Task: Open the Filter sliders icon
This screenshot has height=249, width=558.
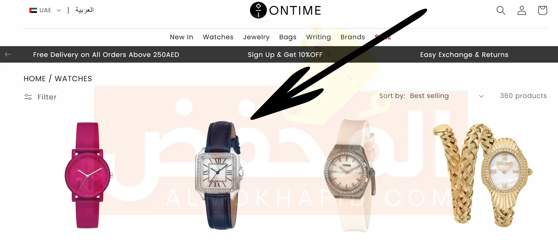Action: coord(28,97)
